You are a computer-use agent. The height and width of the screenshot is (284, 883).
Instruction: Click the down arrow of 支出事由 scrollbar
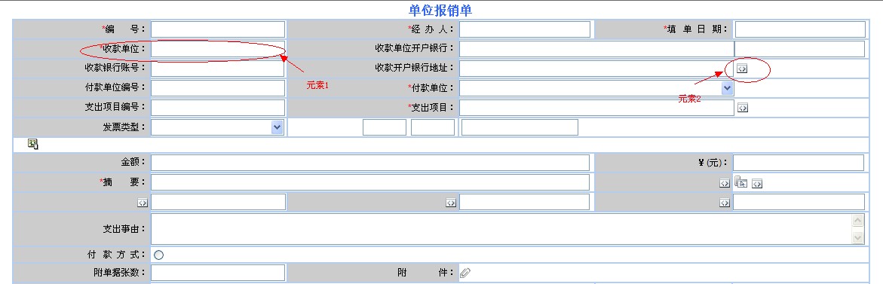pyautogui.click(x=857, y=238)
